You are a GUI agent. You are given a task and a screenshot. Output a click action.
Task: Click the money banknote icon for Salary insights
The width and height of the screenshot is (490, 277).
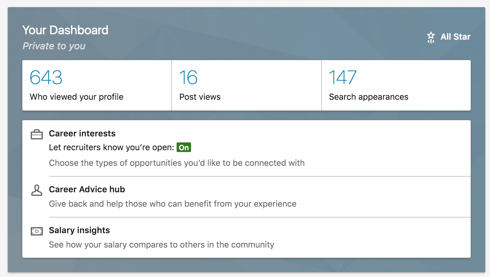coord(37,231)
